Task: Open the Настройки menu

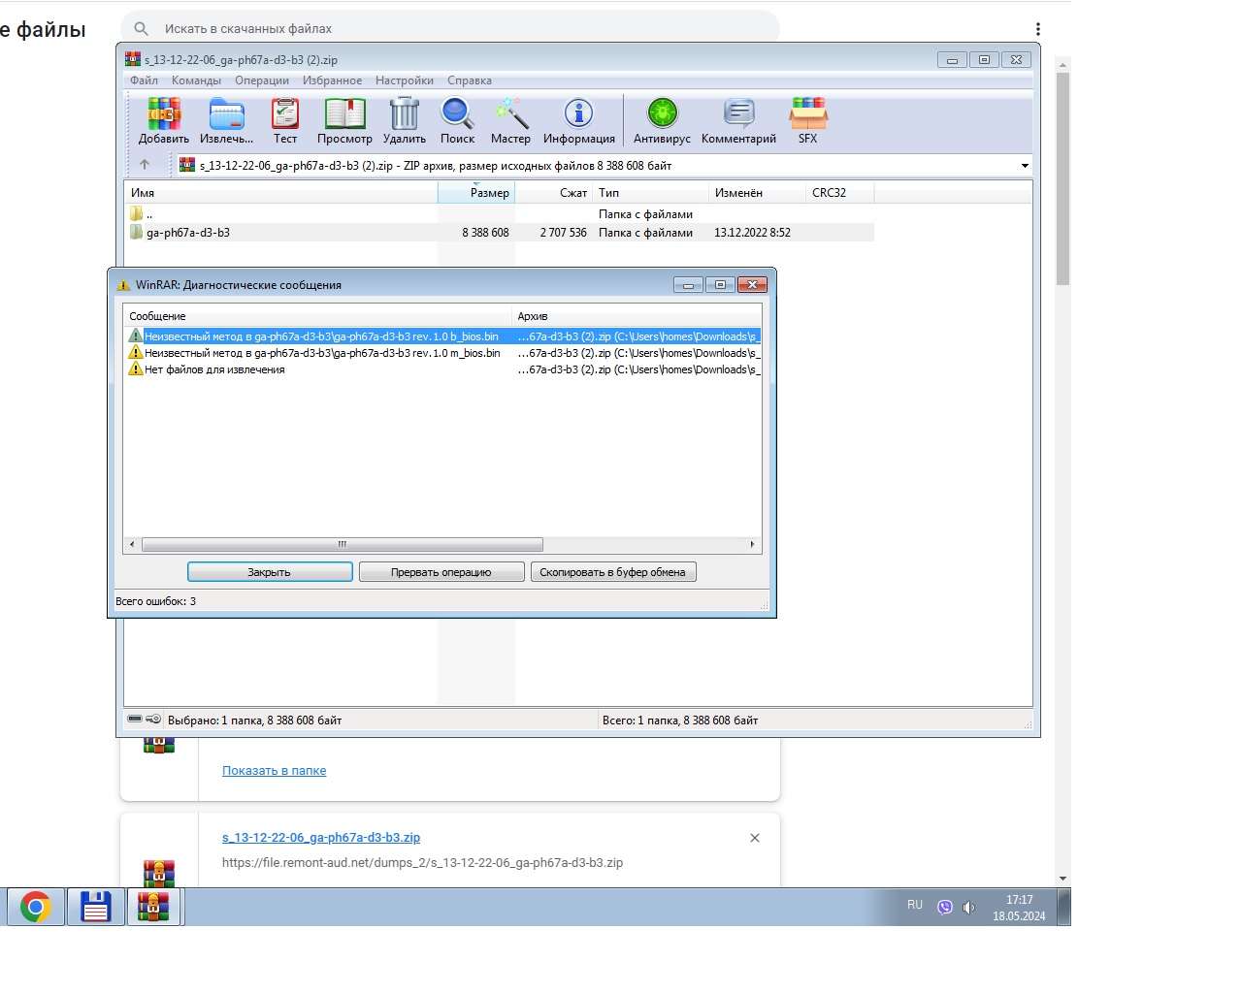Action: click(405, 80)
